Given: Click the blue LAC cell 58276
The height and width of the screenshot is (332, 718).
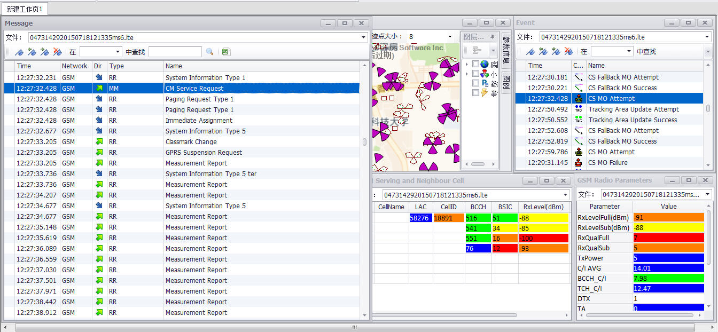Looking at the screenshot, I should tap(420, 218).
